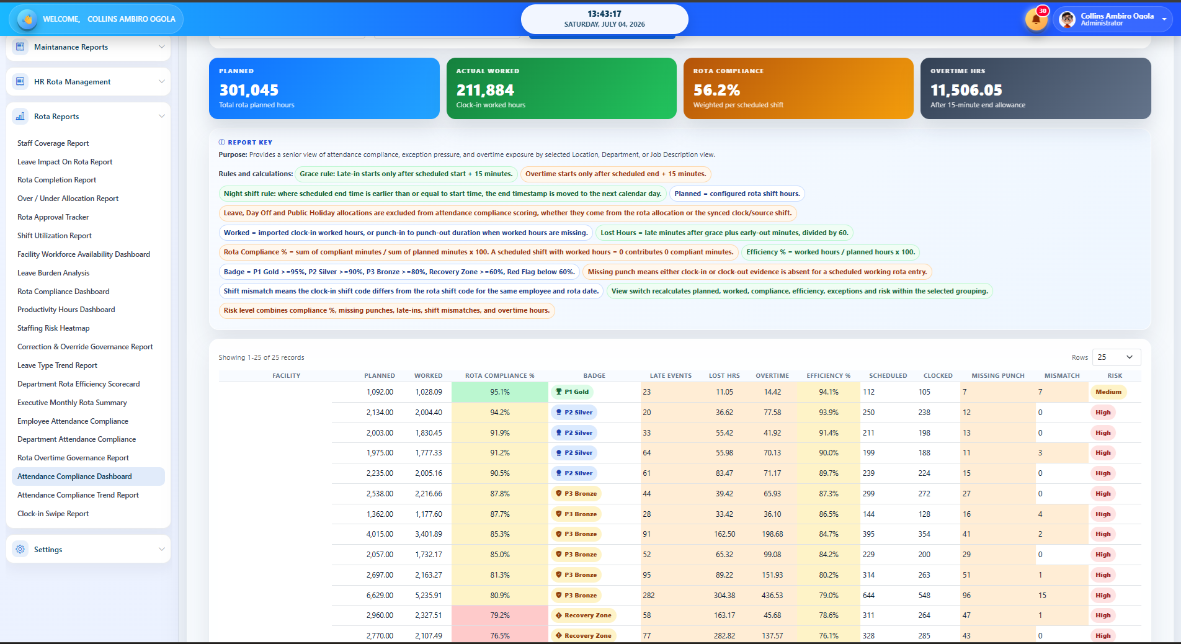1181x644 pixels.
Task: Select Attendance Compliance Dashboard item
Action: pyautogui.click(x=88, y=476)
